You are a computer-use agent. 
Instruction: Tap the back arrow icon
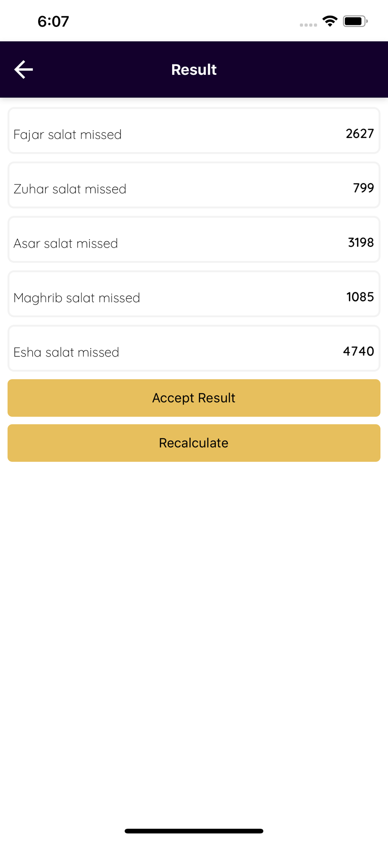pyautogui.click(x=24, y=69)
